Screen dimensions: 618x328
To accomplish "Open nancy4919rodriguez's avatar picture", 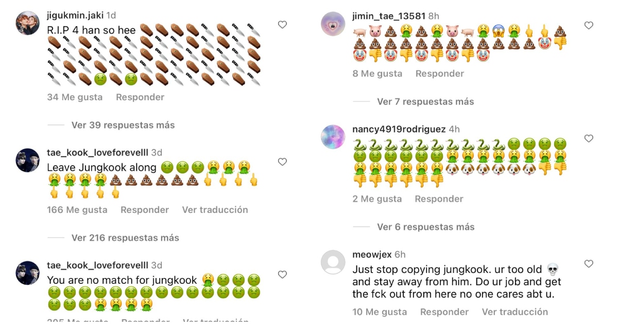I will click(x=333, y=137).
